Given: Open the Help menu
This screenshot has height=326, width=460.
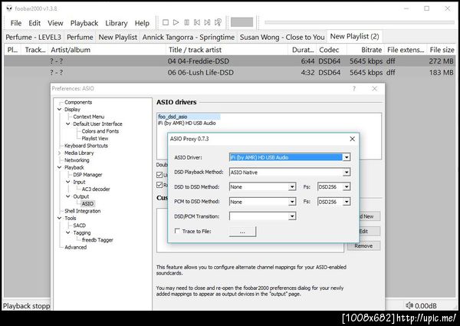Looking at the screenshot, I should pos(142,23).
